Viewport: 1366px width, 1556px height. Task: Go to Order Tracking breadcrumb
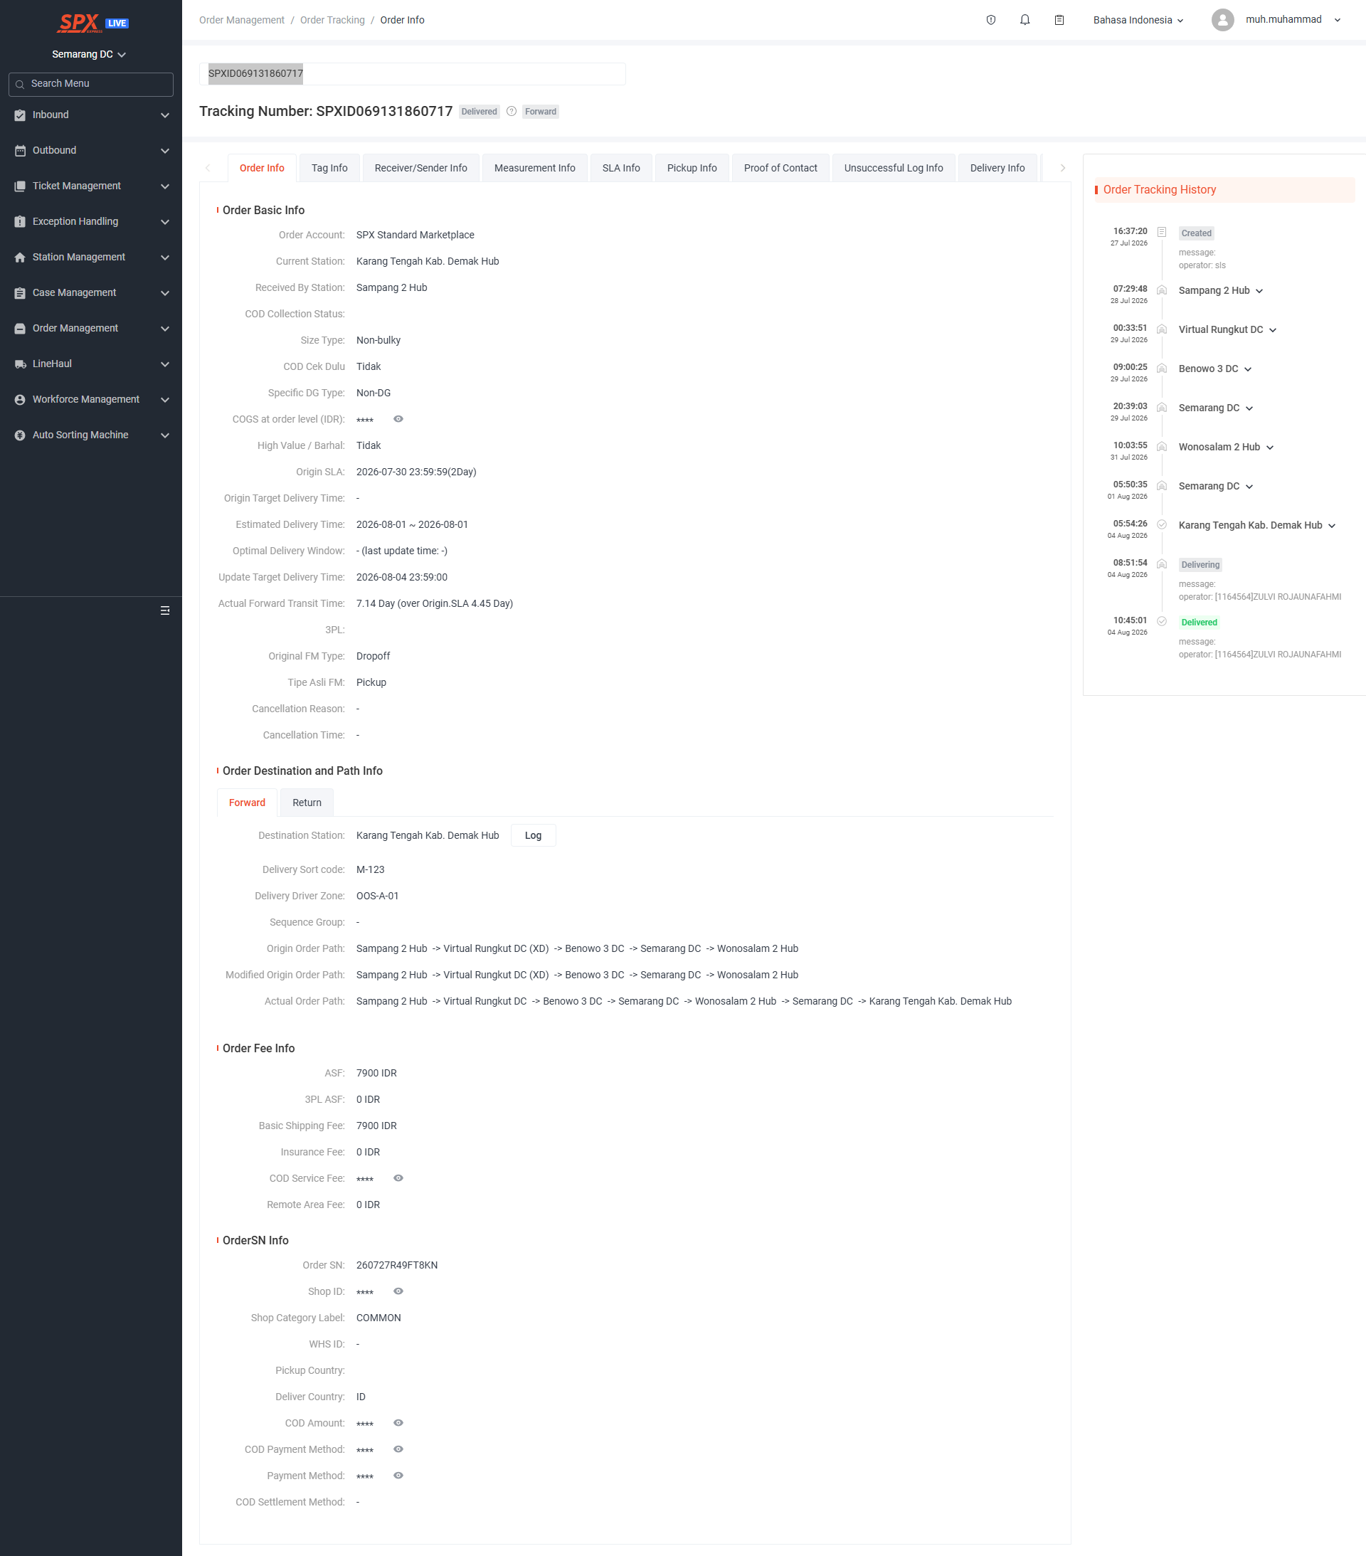click(x=333, y=21)
